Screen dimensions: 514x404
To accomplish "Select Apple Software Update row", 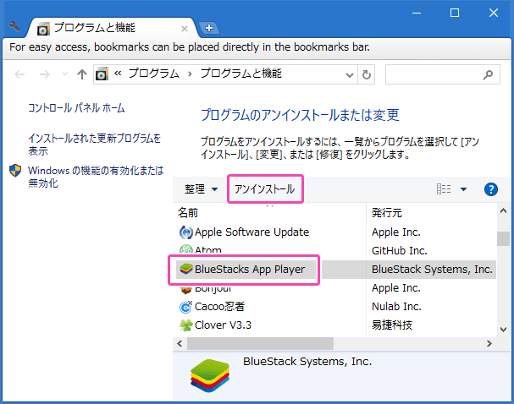I will 251,232.
